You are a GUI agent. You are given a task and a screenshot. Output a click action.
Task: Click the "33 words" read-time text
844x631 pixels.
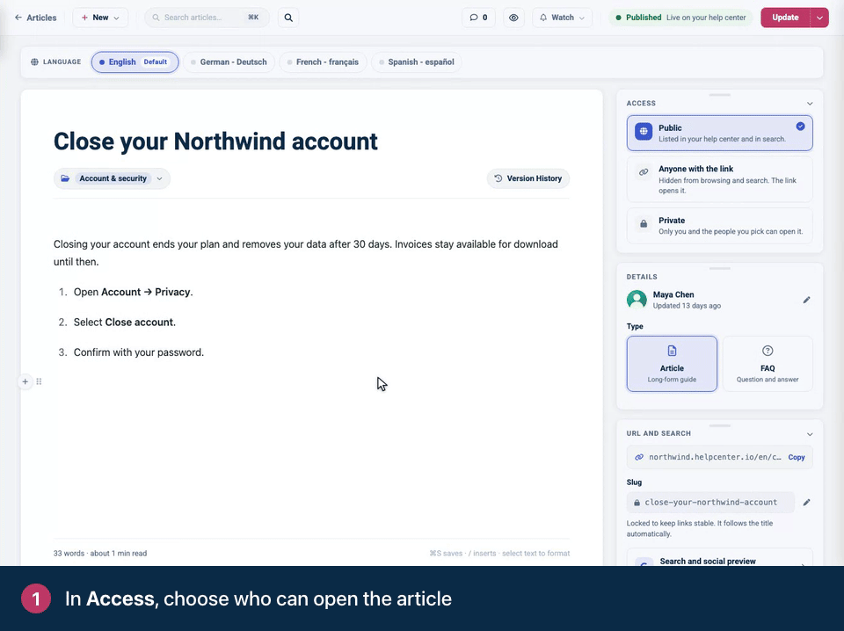(x=100, y=553)
